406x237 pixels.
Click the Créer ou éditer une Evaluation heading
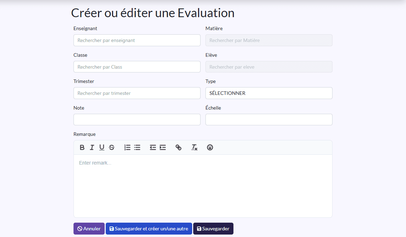(153, 13)
